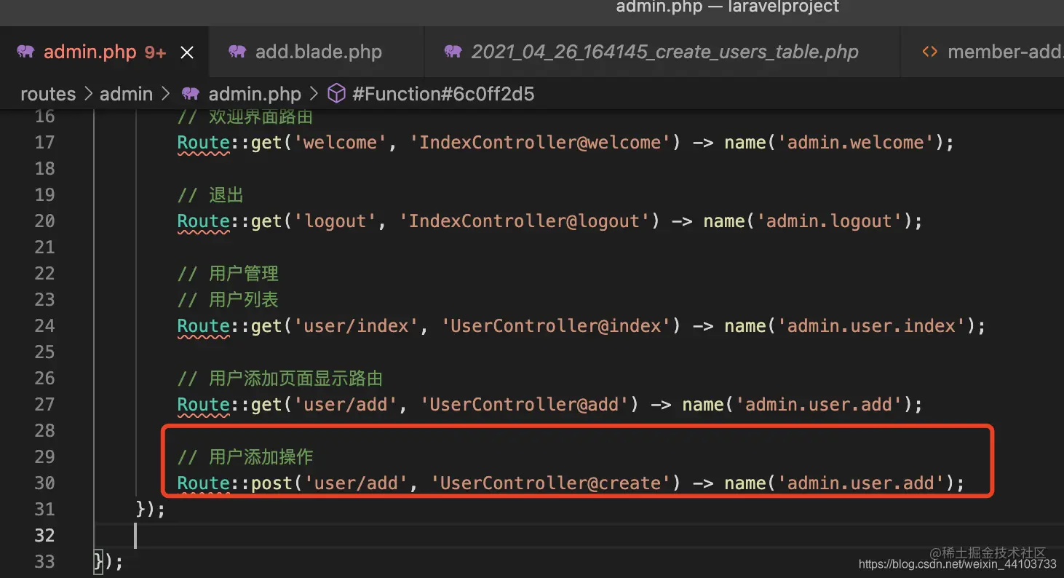Click line number 17 in gutter
Screen dimensions: 1064x578
click(44, 142)
